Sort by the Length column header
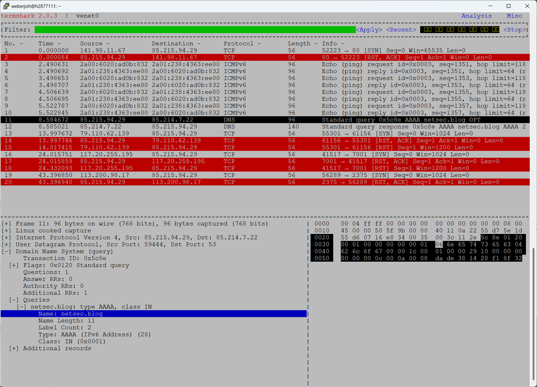 (303, 43)
